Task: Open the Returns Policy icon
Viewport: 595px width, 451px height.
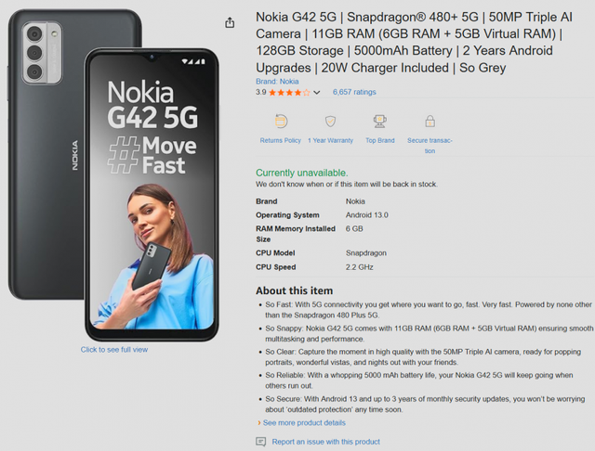Action: coord(281,122)
